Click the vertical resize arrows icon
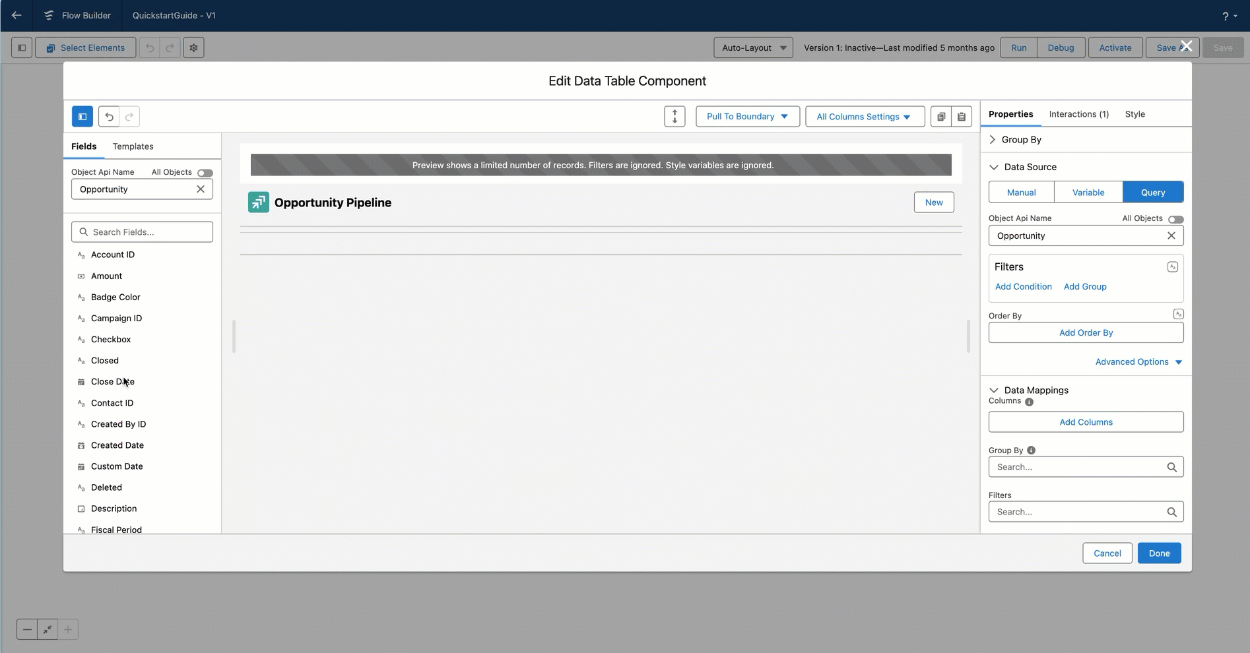Viewport: 1250px width, 653px height. coord(674,117)
